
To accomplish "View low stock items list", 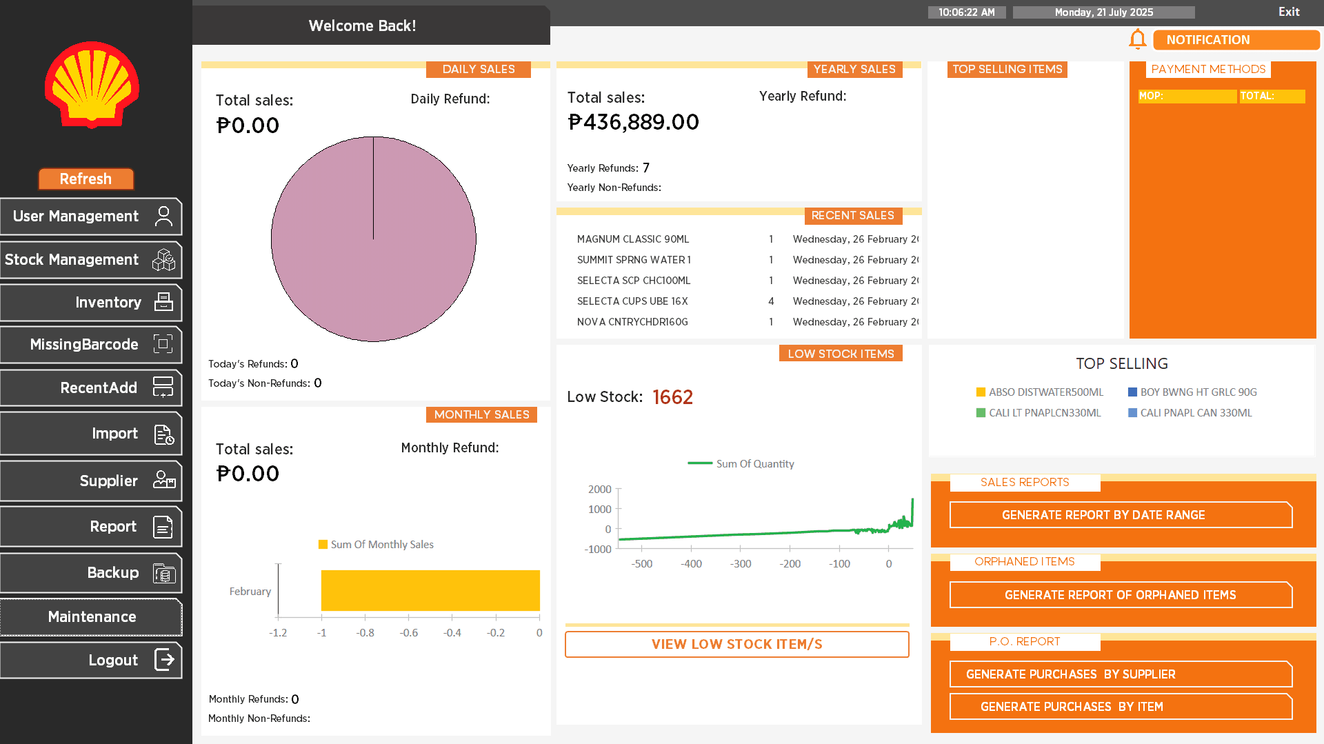I will pos(736,644).
